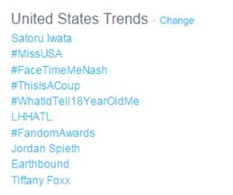Image resolution: width=233 pixels, height=195 pixels.
Task: Change the trends location from United States
Action: pyautogui.click(x=177, y=20)
